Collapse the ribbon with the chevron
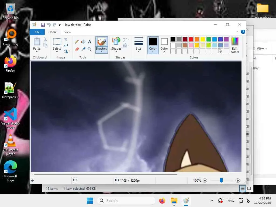This screenshot has height=207, width=276. 237,32
